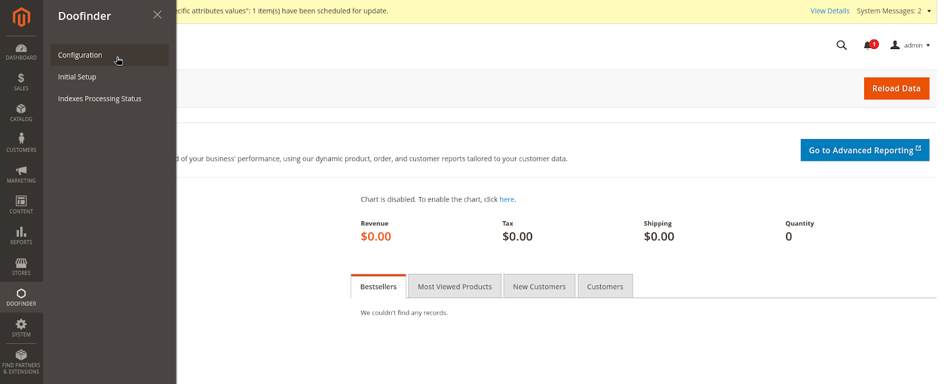Click the Quantity 0 value

click(x=788, y=237)
